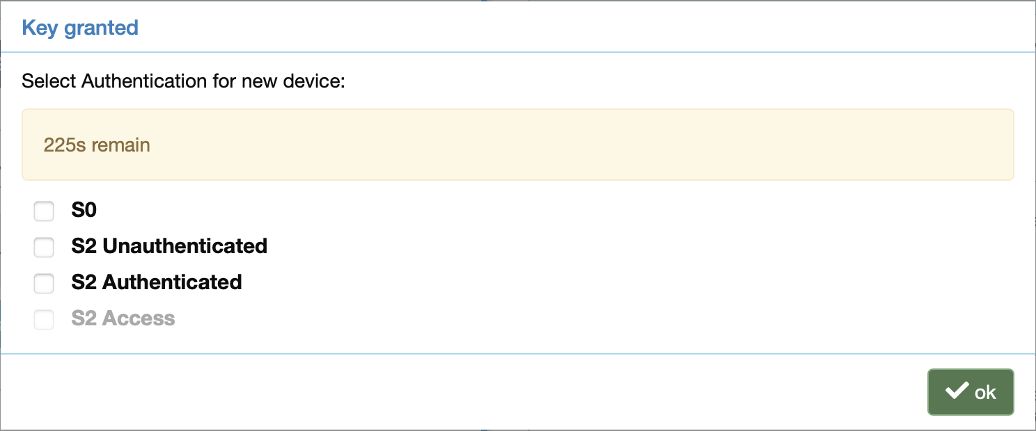Enable the S0 checkbox
The height and width of the screenshot is (431, 1036).
click(44, 211)
